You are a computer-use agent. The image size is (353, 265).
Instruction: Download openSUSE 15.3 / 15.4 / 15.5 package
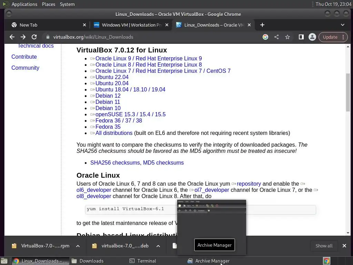point(131,115)
